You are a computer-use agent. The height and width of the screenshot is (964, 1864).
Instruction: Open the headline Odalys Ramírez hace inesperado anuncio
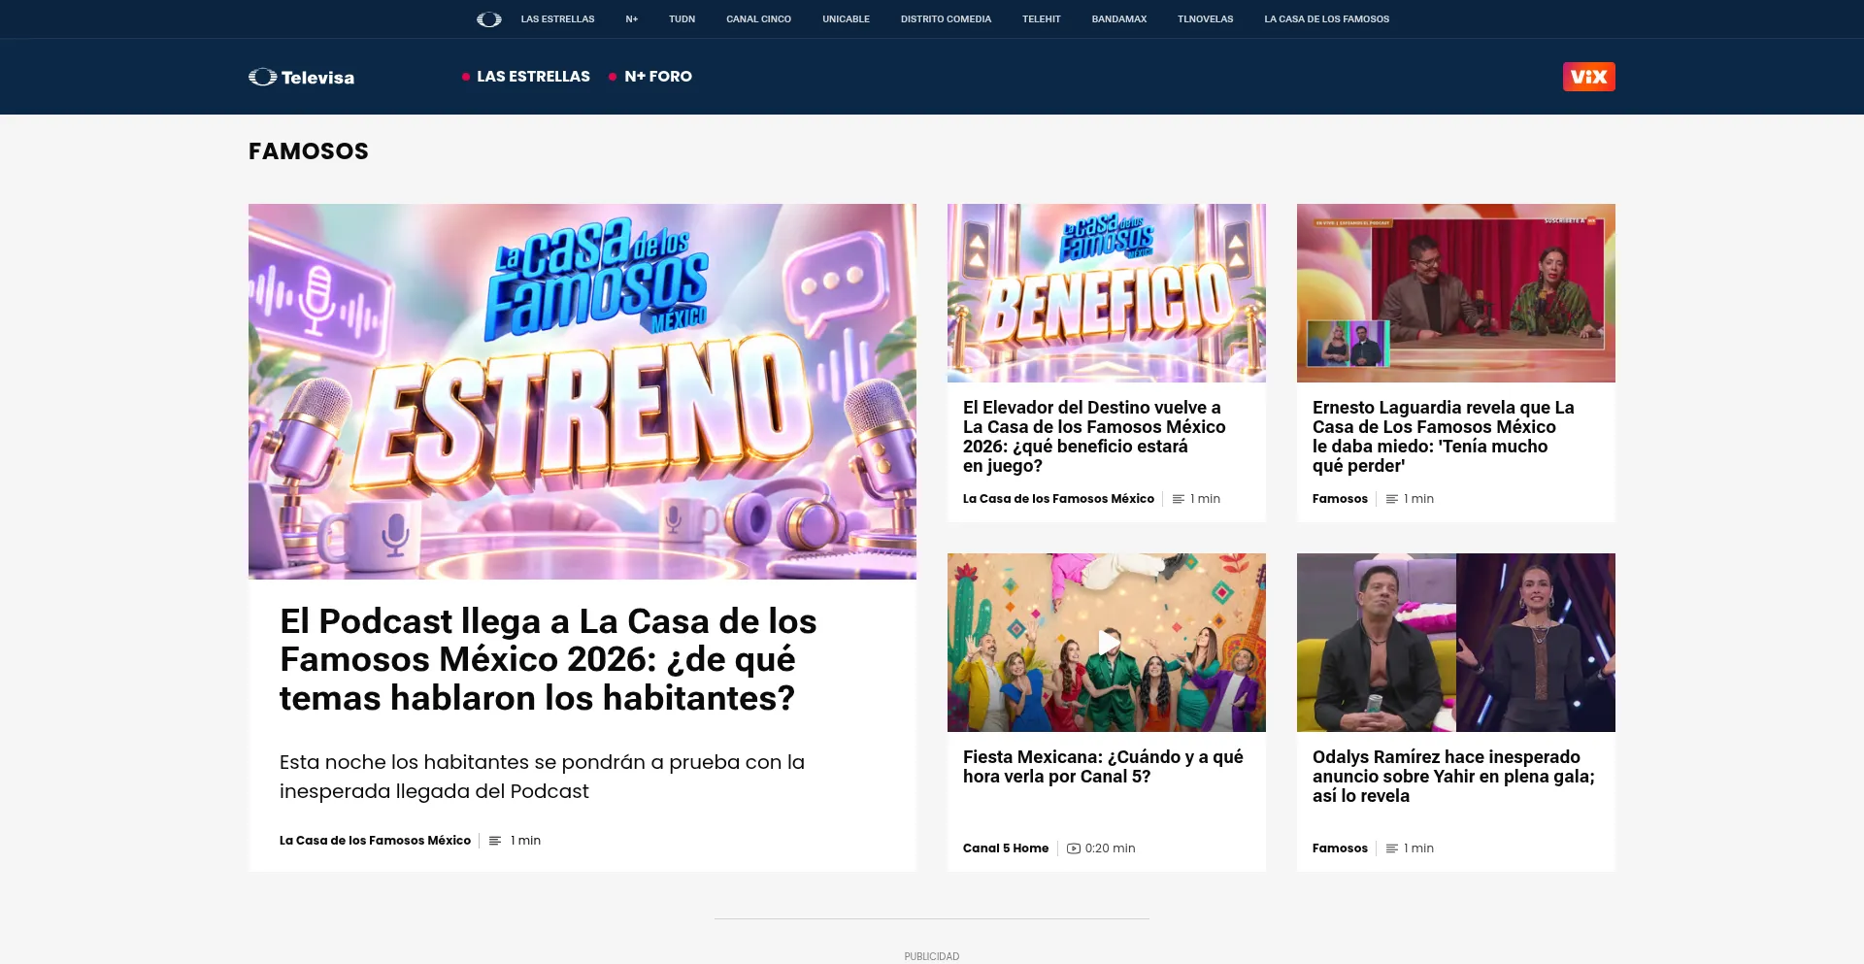coord(1453,777)
